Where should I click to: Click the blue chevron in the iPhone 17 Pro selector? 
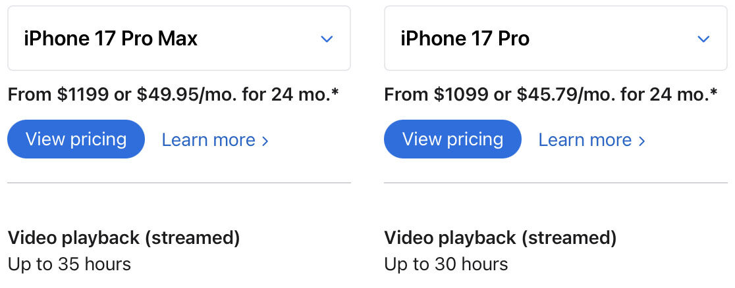pos(703,39)
